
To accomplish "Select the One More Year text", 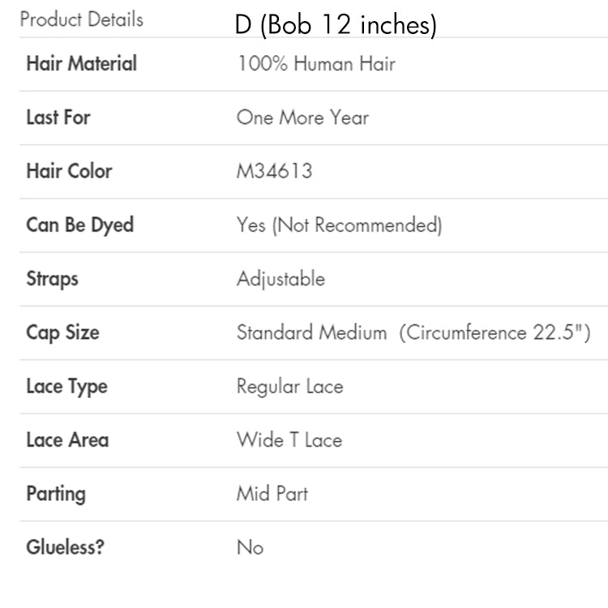I will coord(302,117).
